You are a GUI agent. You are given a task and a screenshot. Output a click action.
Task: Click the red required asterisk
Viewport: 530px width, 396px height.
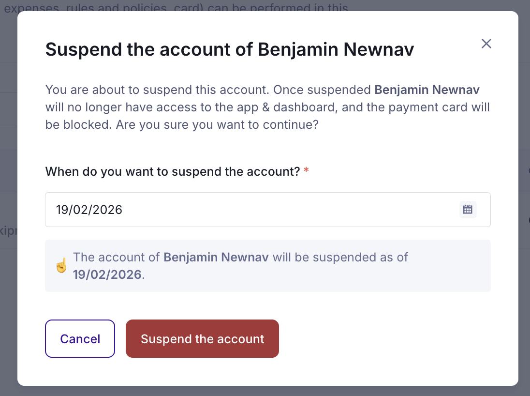point(306,171)
